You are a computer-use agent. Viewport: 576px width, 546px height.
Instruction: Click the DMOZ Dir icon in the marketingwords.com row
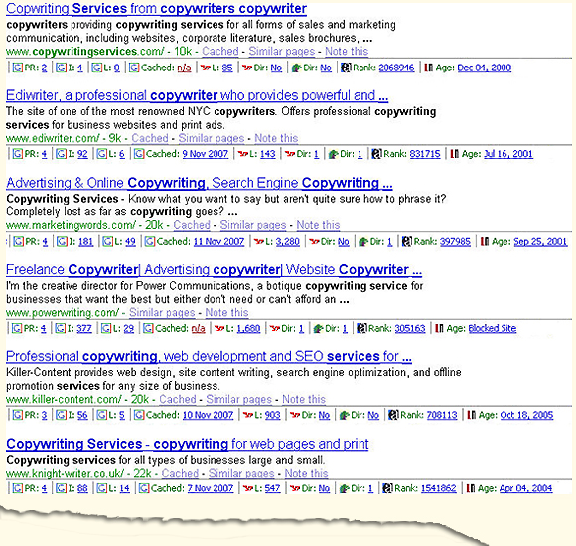(363, 241)
